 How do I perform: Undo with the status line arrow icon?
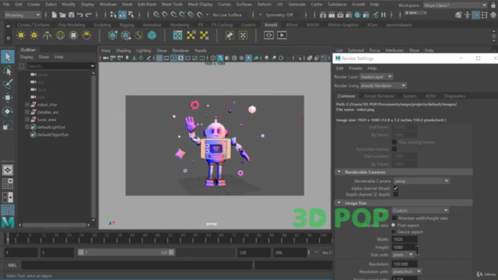pos(79,15)
